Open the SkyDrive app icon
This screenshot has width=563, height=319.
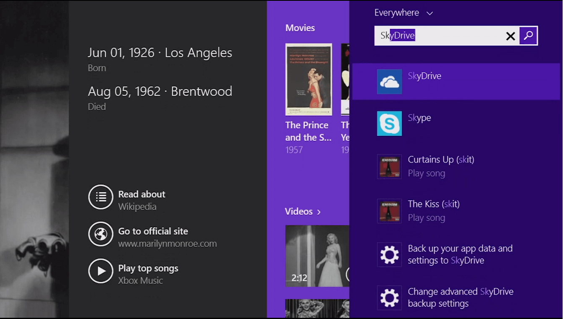click(x=389, y=81)
